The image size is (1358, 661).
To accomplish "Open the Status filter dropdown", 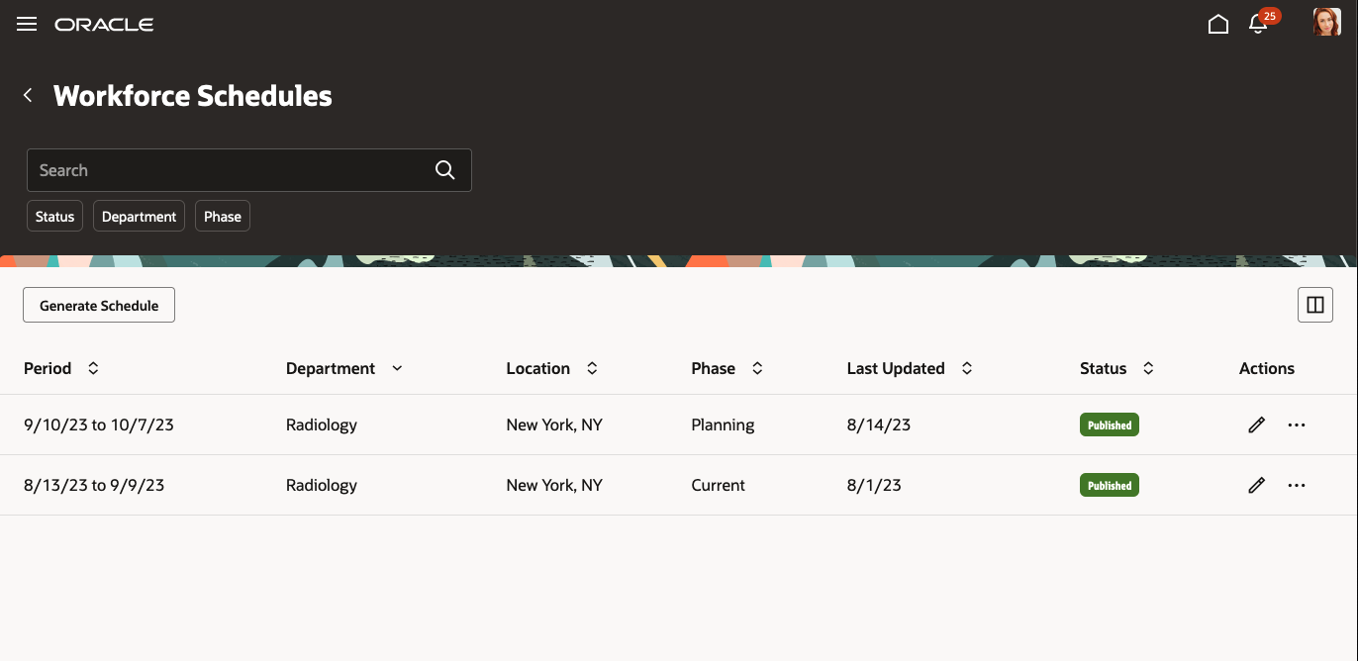I will 54,216.
